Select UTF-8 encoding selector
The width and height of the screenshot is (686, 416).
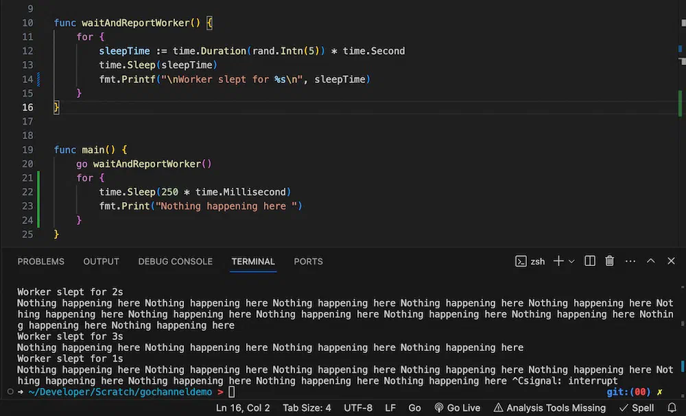358,408
